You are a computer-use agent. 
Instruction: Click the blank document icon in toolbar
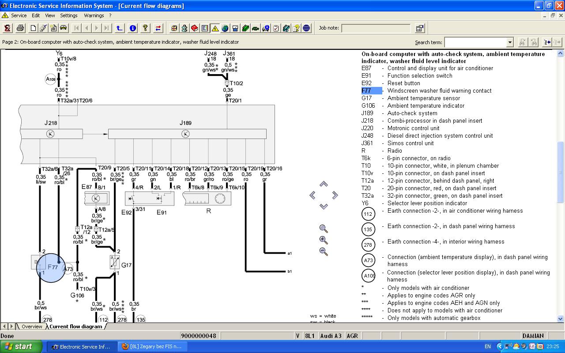click(x=33, y=28)
